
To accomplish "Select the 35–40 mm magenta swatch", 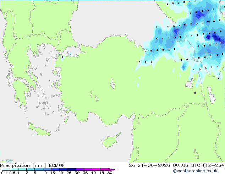I will pyautogui.click(x=88, y=169).
